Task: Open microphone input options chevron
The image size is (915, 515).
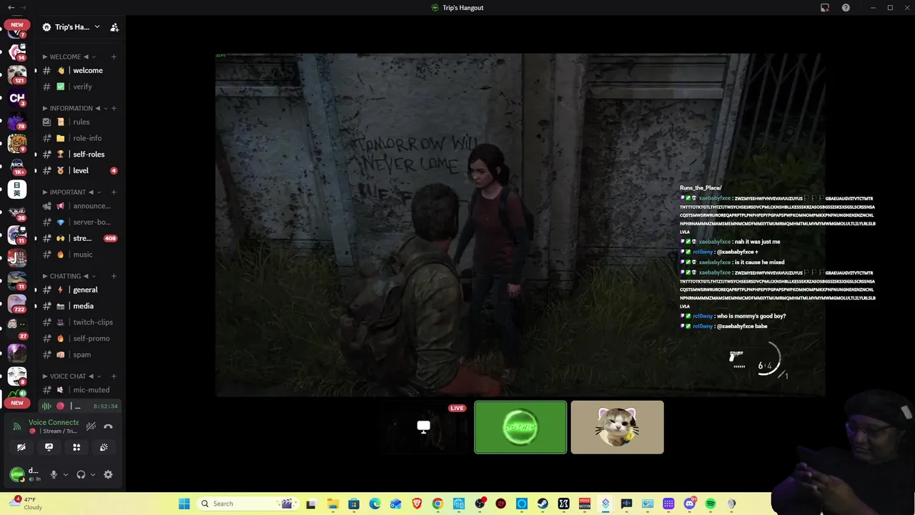Action: click(65, 474)
